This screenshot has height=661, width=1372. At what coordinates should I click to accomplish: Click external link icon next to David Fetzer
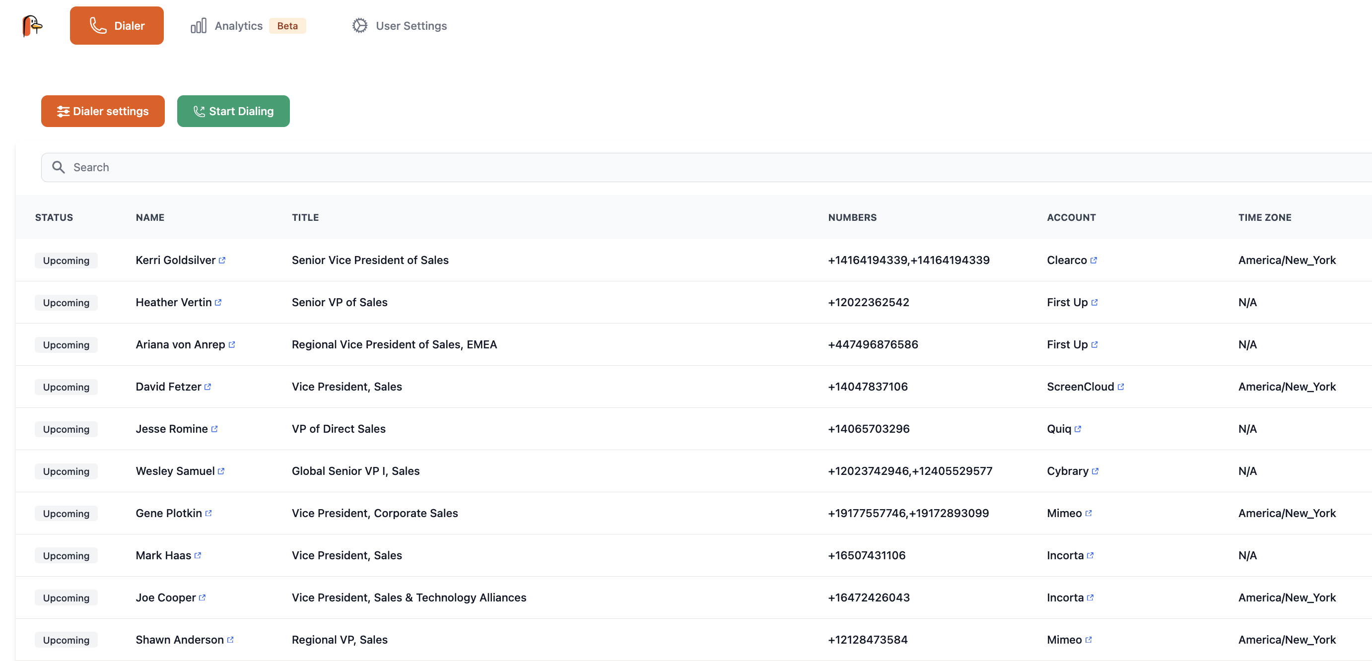coord(207,387)
